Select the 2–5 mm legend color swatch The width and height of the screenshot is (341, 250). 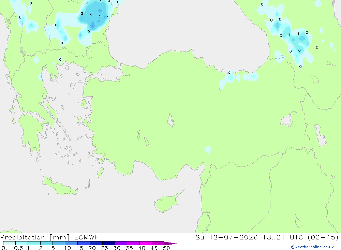point(46,243)
